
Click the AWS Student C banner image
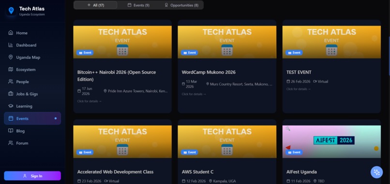point(227,142)
